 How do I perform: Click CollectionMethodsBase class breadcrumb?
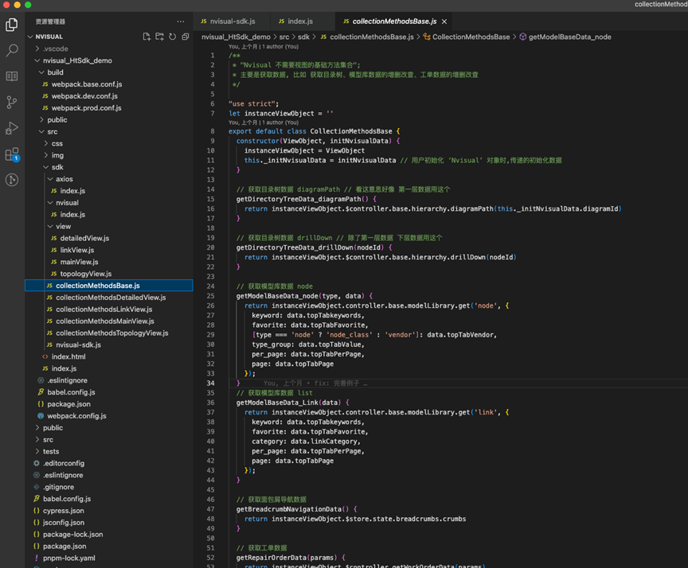click(x=471, y=37)
